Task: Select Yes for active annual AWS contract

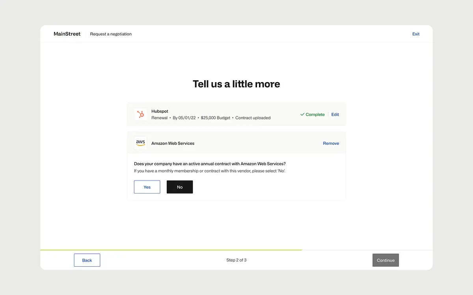Action: coord(147,187)
